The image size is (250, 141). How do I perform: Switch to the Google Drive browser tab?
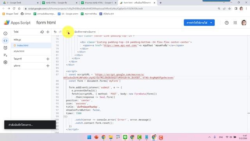tap(21, 3)
